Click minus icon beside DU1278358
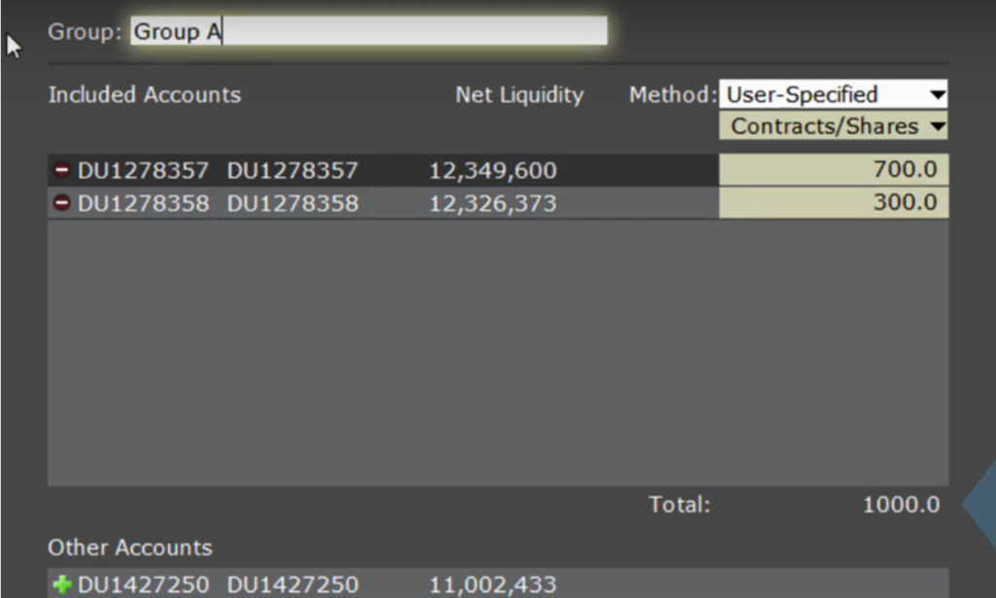Viewport: 996px width, 598px height. click(x=62, y=203)
